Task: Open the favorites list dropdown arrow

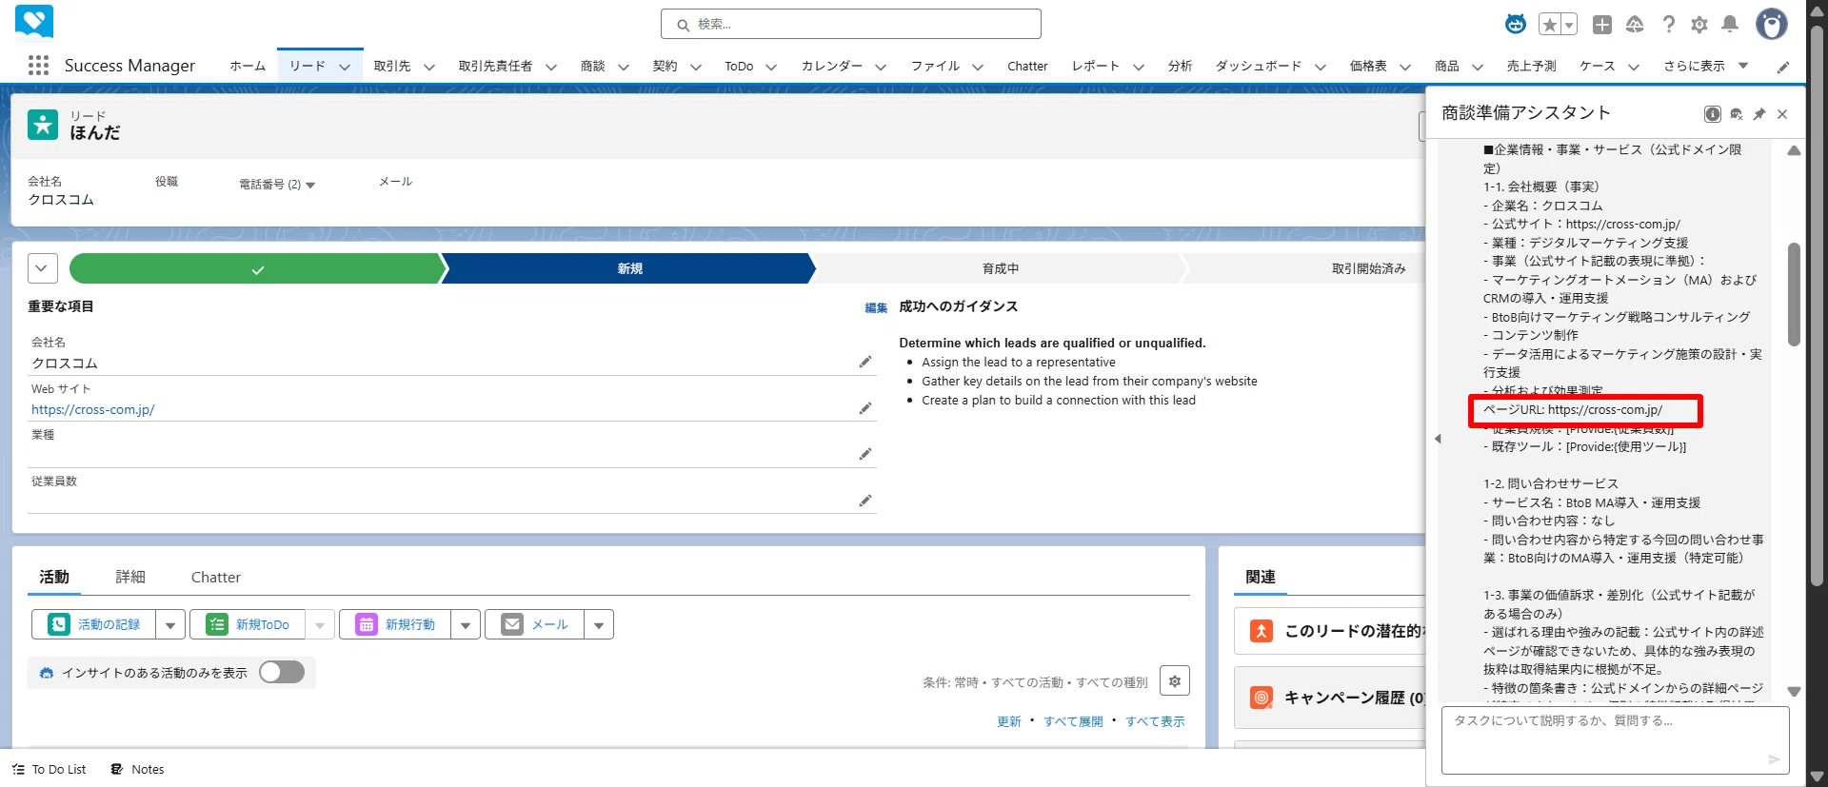Action: (1569, 25)
